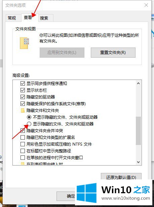Screen dimensions: 154x207
Task: Click scroll up arrow in advanced settings
Action: [138, 83]
